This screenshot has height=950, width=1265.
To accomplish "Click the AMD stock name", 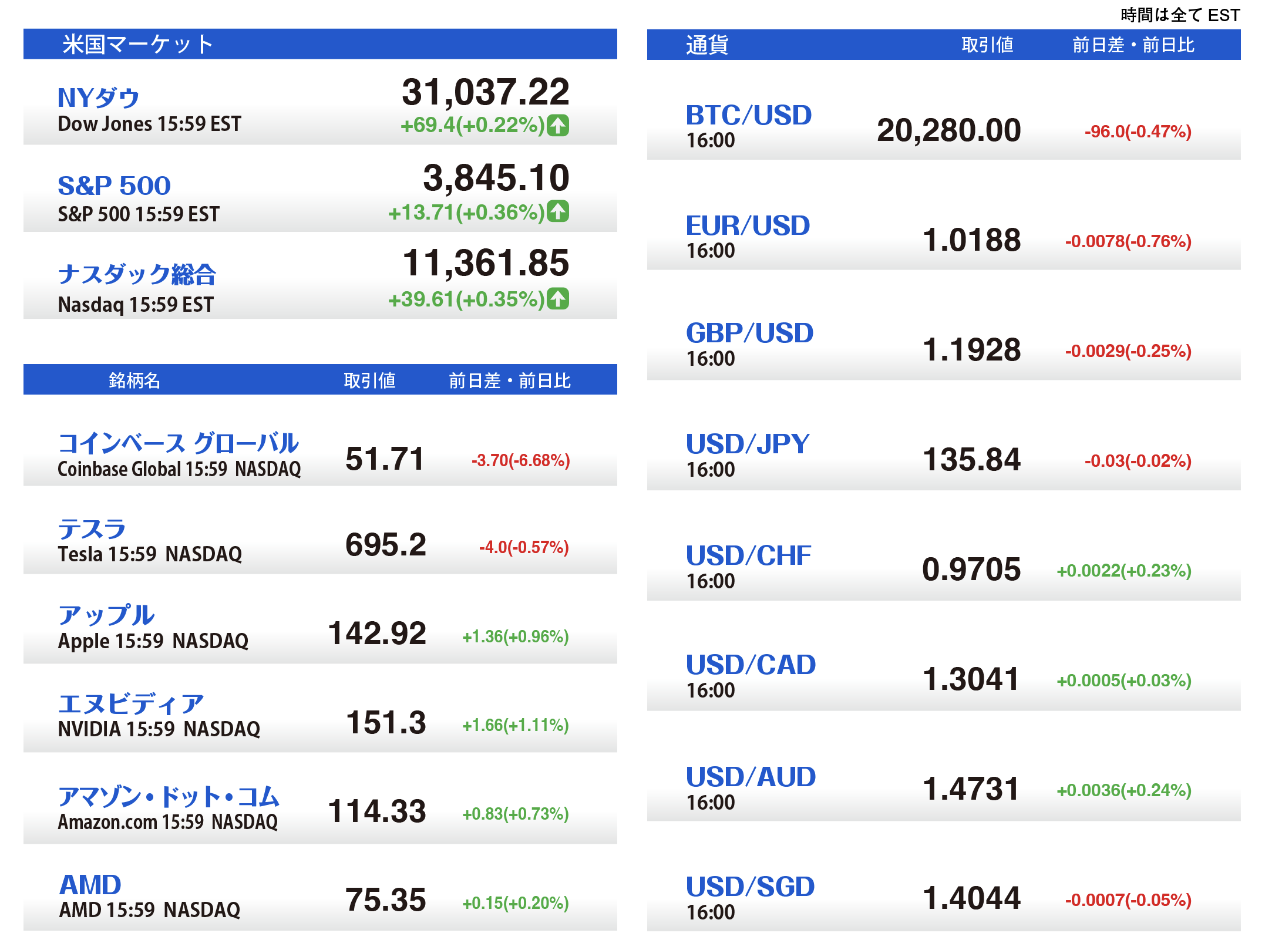I will [x=90, y=884].
